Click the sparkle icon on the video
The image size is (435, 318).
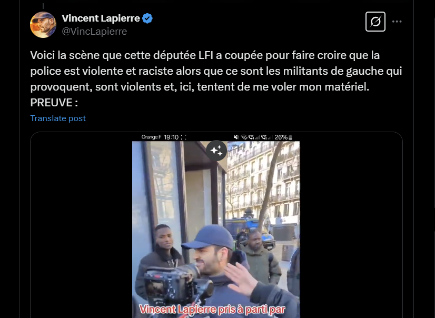coord(216,151)
